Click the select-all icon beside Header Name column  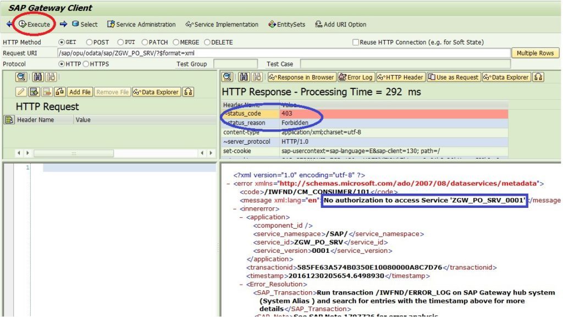click(9, 120)
